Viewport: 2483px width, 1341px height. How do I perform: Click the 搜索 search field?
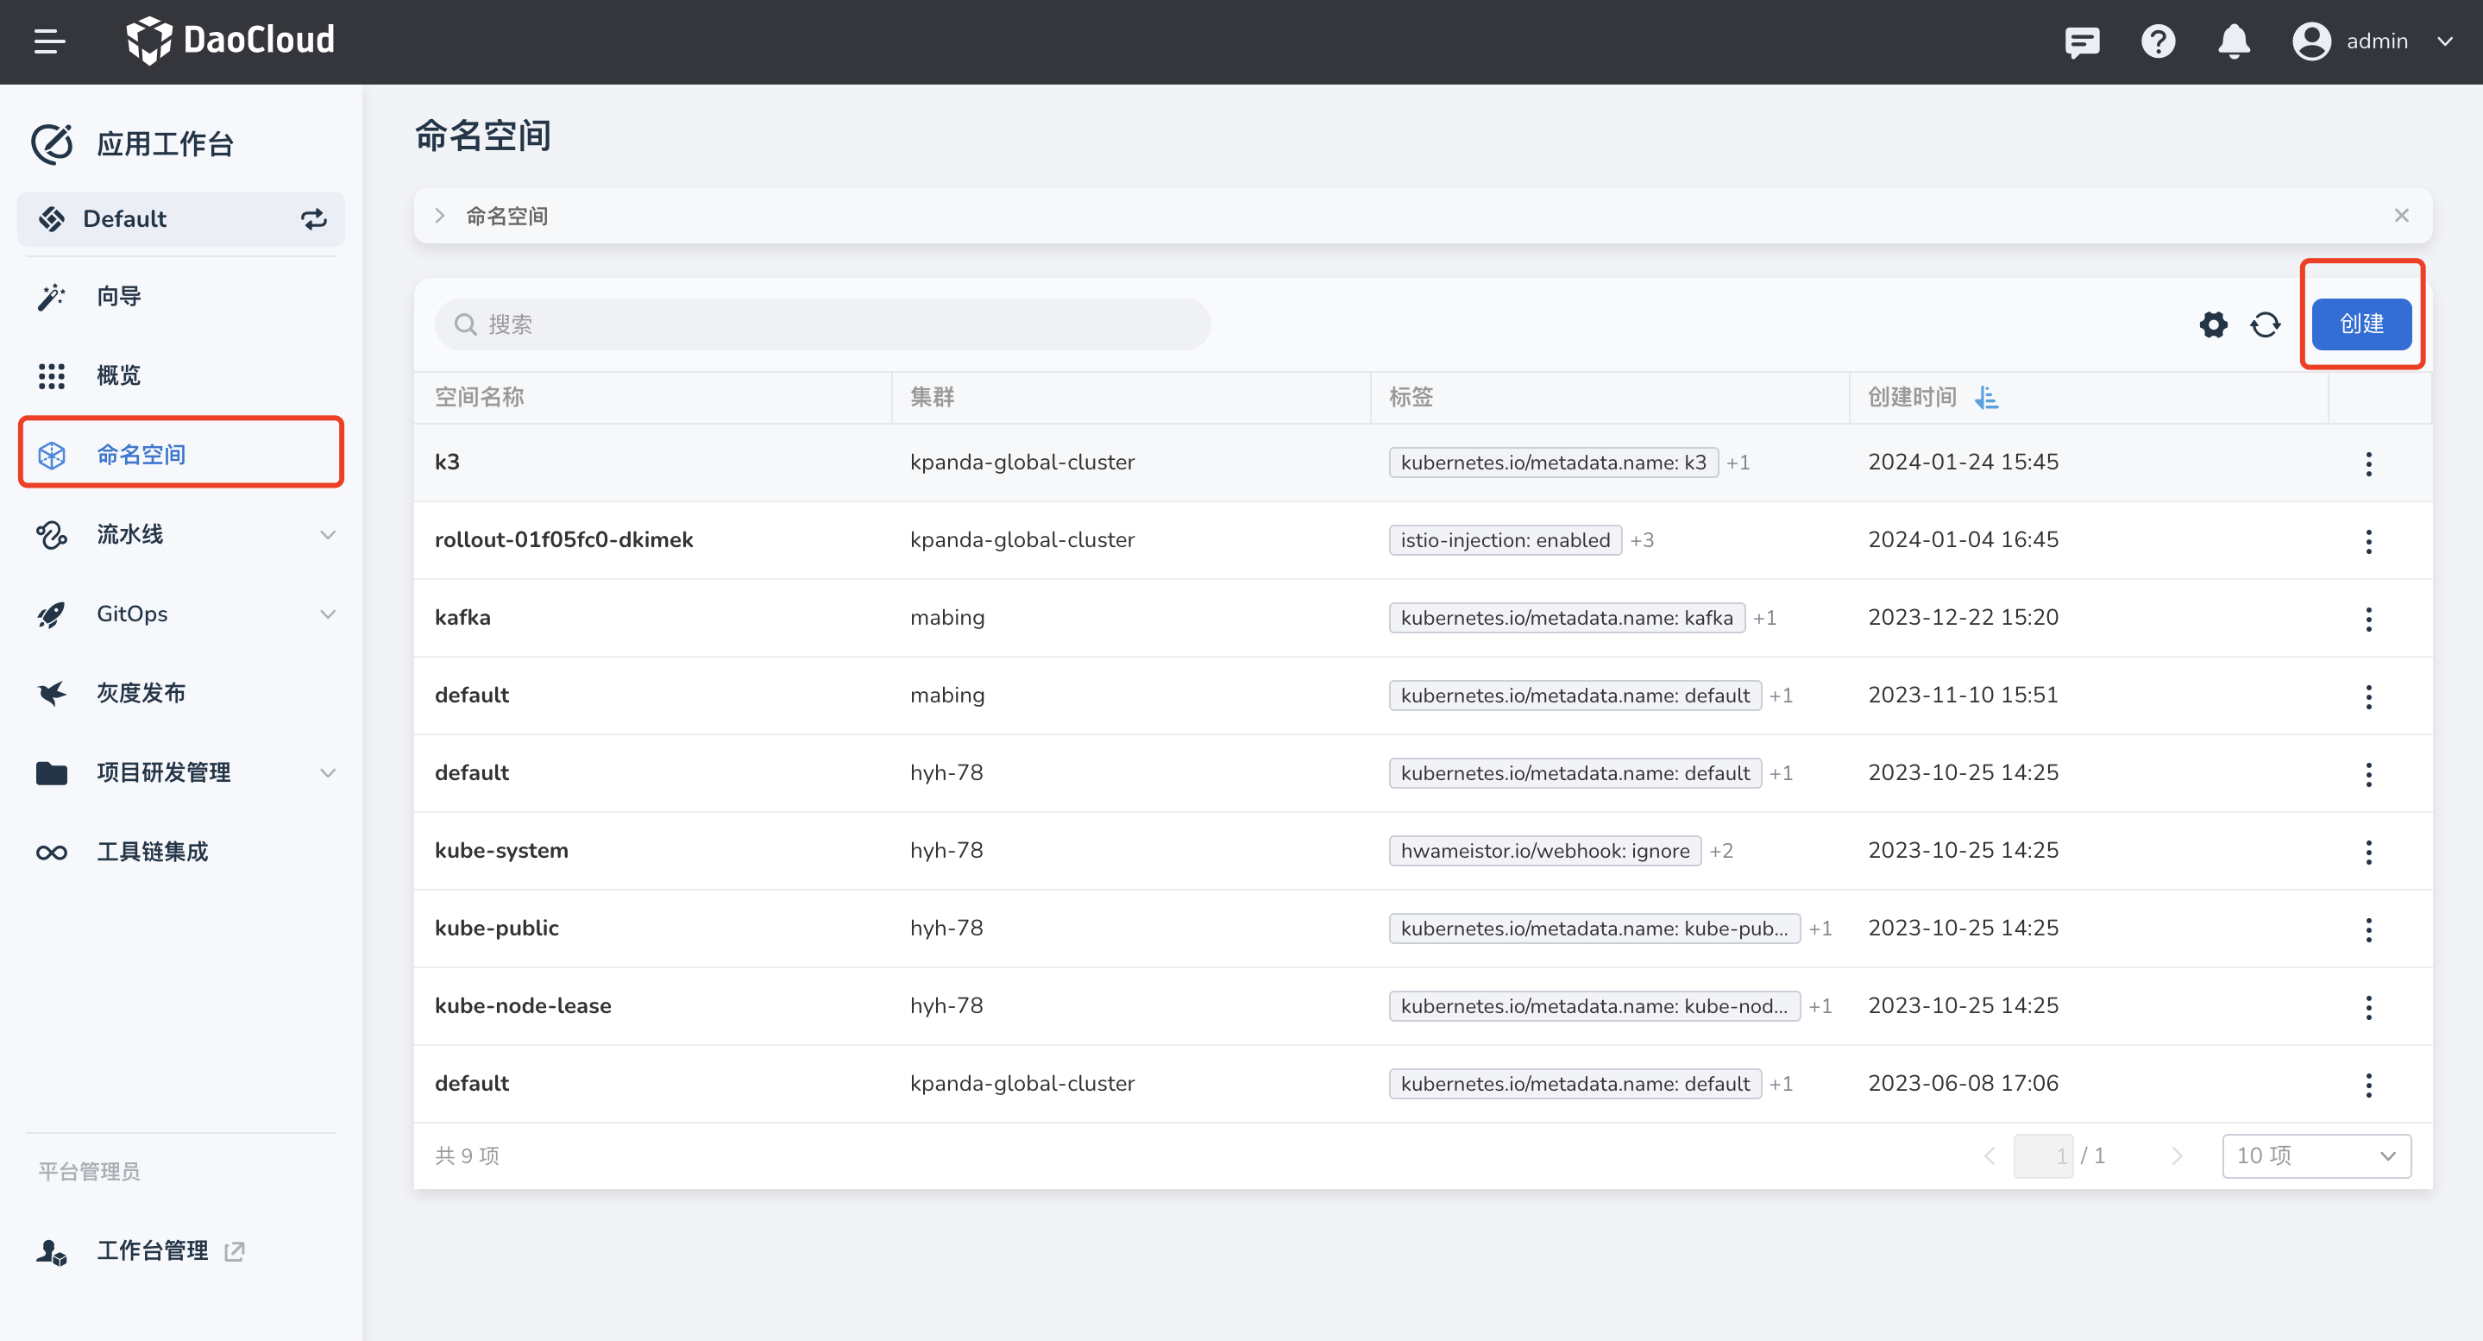tap(822, 324)
